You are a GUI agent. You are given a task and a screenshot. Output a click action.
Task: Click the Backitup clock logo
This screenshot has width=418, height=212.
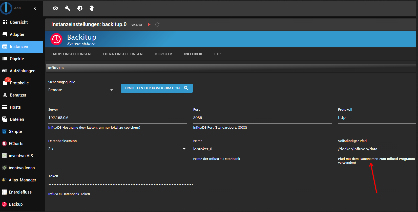pyautogui.click(x=56, y=39)
